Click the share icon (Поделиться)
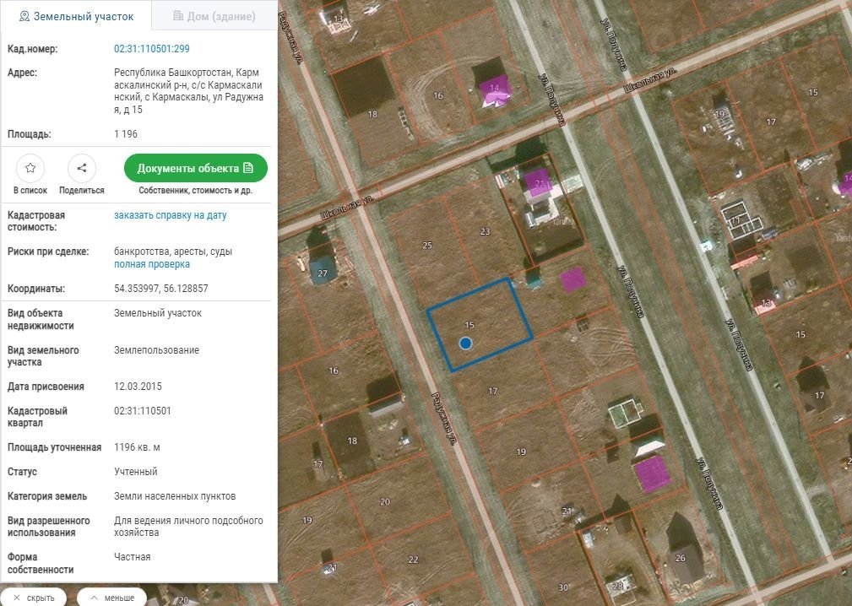 coord(82,168)
